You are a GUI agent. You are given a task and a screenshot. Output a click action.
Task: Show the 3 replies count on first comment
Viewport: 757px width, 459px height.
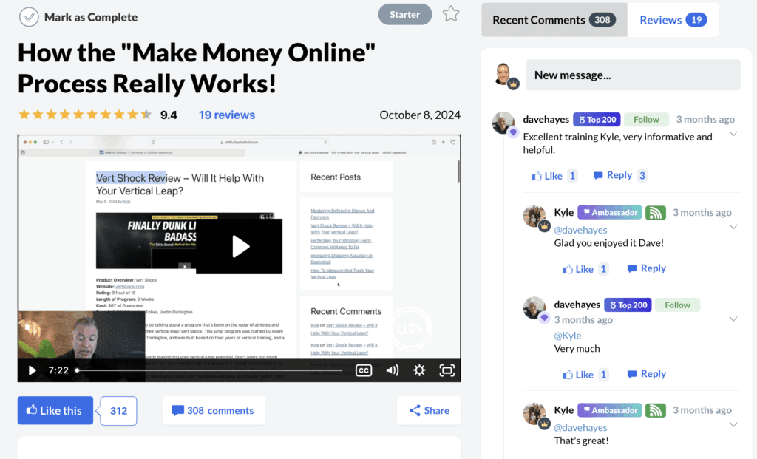click(642, 176)
